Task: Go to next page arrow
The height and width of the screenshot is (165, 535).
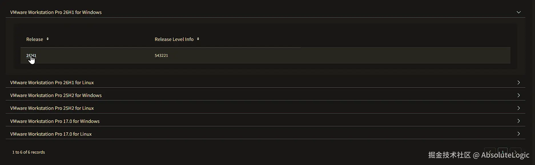Action: click(516, 152)
